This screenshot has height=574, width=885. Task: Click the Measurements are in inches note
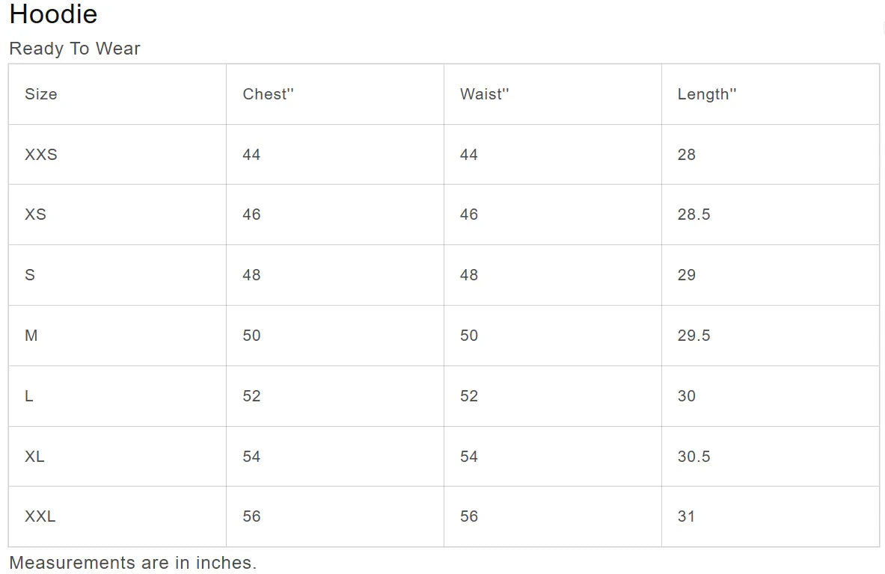[x=132, y=563]
